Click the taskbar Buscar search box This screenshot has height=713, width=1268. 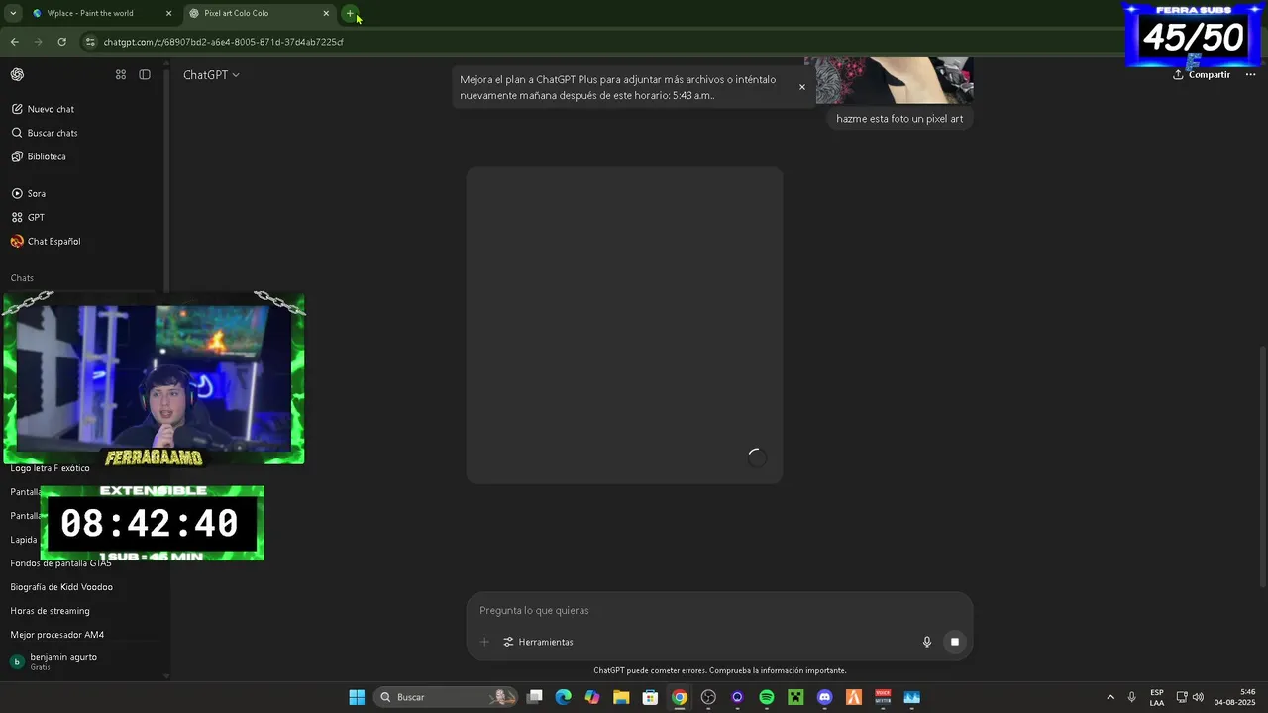click(x=447, y=697)
